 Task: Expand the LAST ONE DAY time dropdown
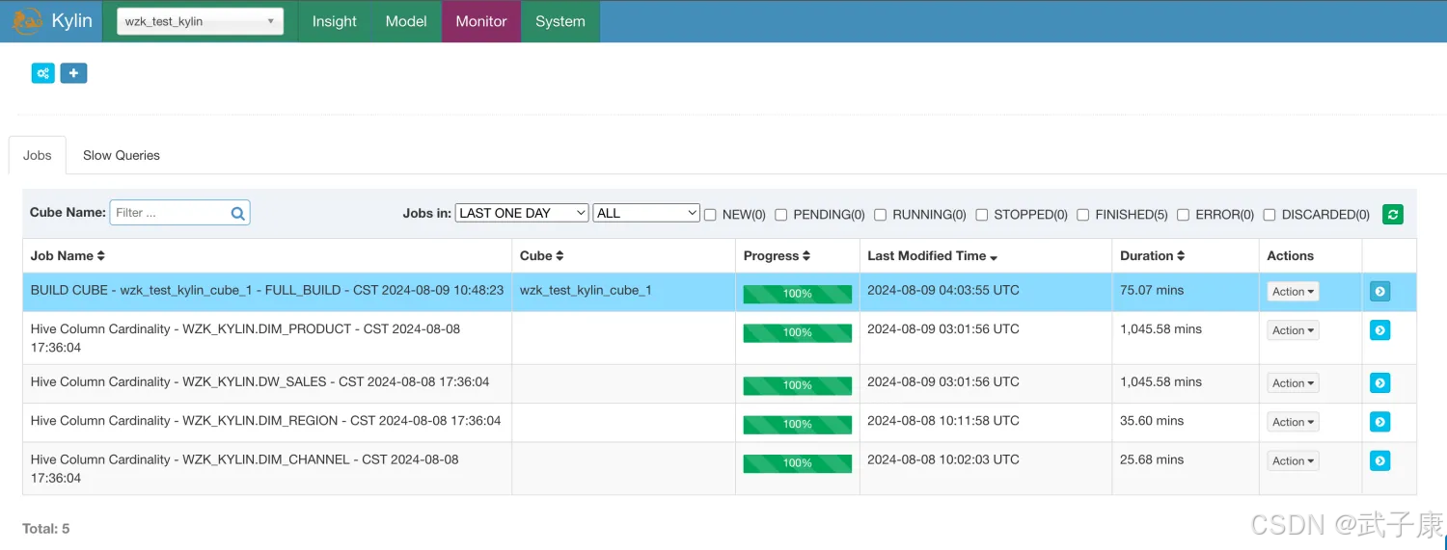tap(521, 213)
